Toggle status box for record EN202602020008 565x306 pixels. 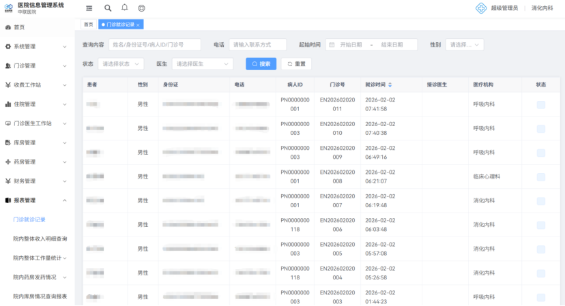(540, 177)
